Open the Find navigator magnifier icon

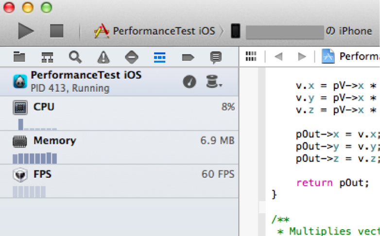[x=75, y=57]
